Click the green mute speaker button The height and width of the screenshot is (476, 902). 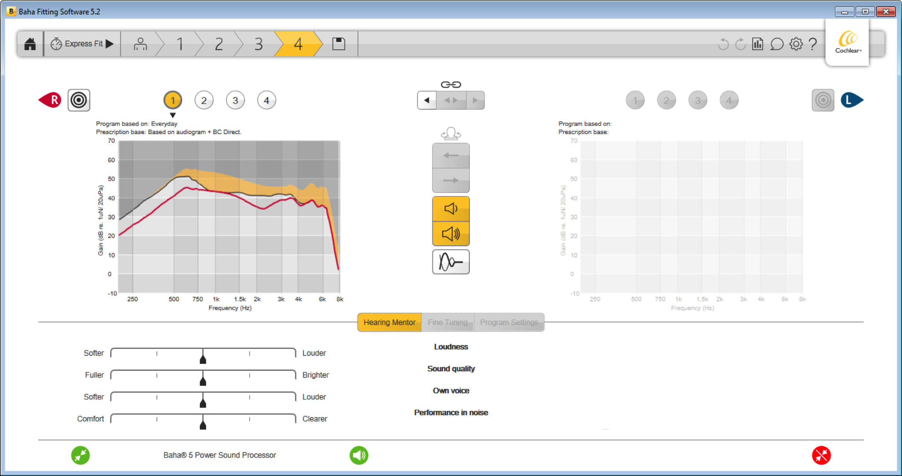click(359, 455)
